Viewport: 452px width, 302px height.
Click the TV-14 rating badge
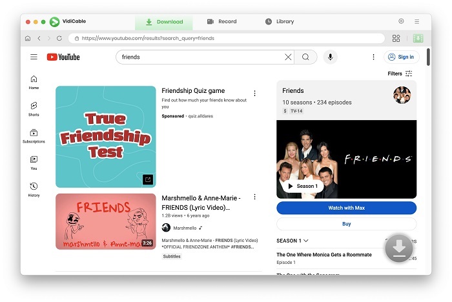[296, 111]
